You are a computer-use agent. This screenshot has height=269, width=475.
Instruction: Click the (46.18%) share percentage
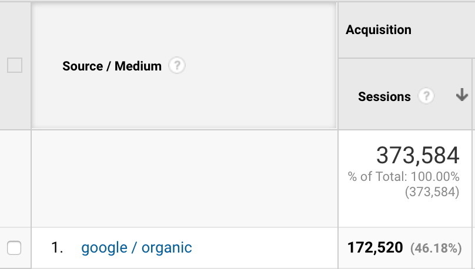click(436, 248)
